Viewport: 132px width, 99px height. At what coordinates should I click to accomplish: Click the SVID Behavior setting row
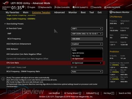(53, 49)
